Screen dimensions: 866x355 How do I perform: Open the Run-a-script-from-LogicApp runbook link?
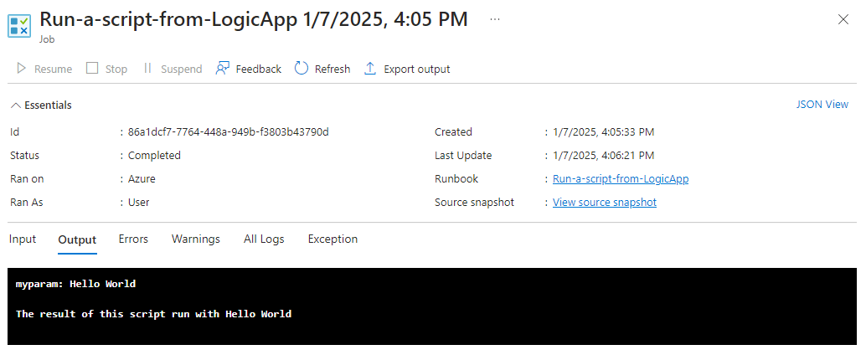(621, 179)
